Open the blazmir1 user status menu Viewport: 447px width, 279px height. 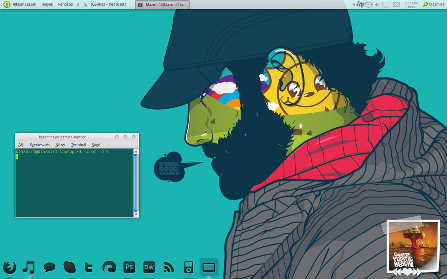tap(434, 4)
